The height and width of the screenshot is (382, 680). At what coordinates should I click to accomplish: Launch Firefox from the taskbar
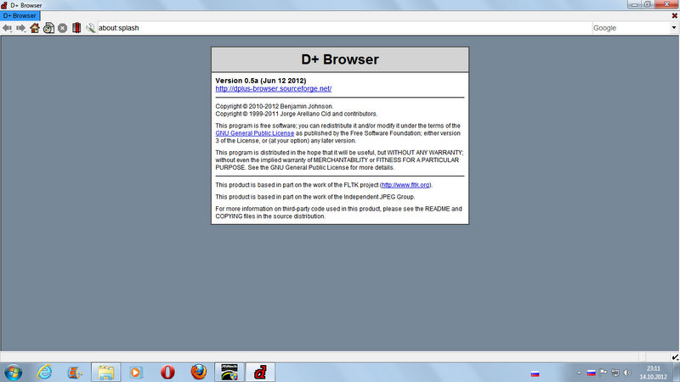coord(199,372)
